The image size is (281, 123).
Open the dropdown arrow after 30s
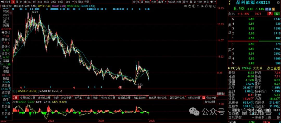73,2
